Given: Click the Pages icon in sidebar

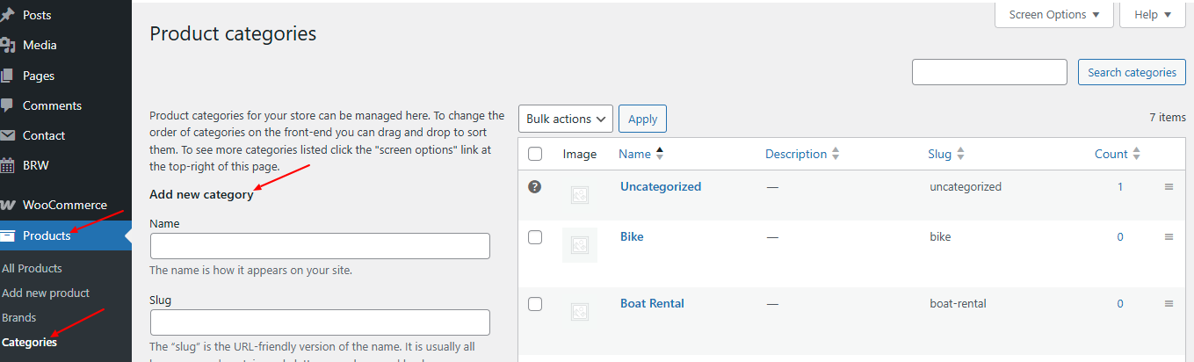Looking at the screenshot, I should pyautogui.click(x=7, y=76).
